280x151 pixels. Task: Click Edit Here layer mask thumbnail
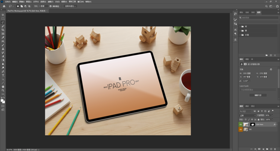[x=252, y=125]
